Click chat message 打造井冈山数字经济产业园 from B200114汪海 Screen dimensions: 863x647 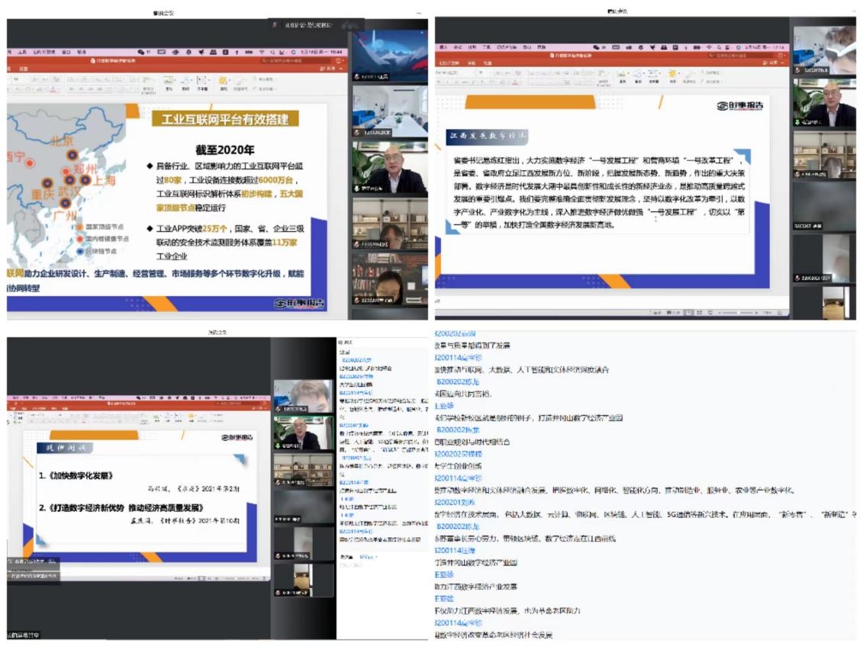476,562
